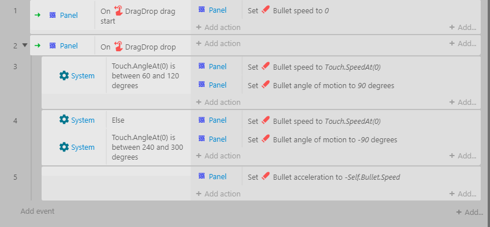Select the Else condition in event 4

pos(118,120)
